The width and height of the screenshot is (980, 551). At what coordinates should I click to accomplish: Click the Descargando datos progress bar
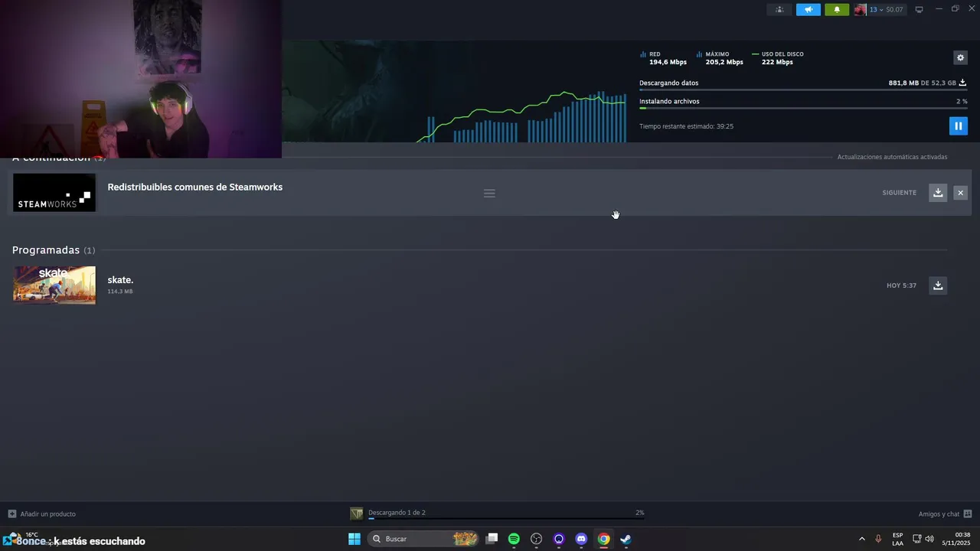[x=803, y=90]
